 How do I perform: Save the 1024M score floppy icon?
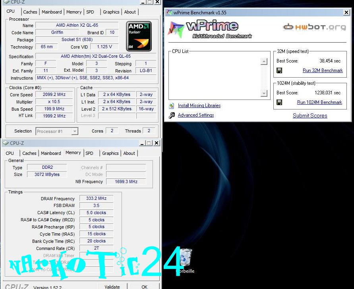(x=279, y=102)
